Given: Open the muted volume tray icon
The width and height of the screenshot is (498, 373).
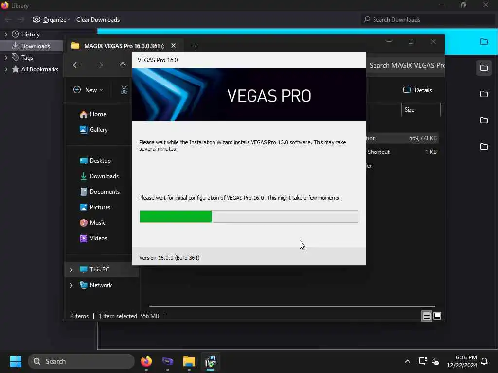Looking at the screenshot, I should pyautogui.click(x=435, y=361).
